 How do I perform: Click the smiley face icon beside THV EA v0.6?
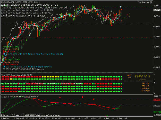[x=151, y=2]
